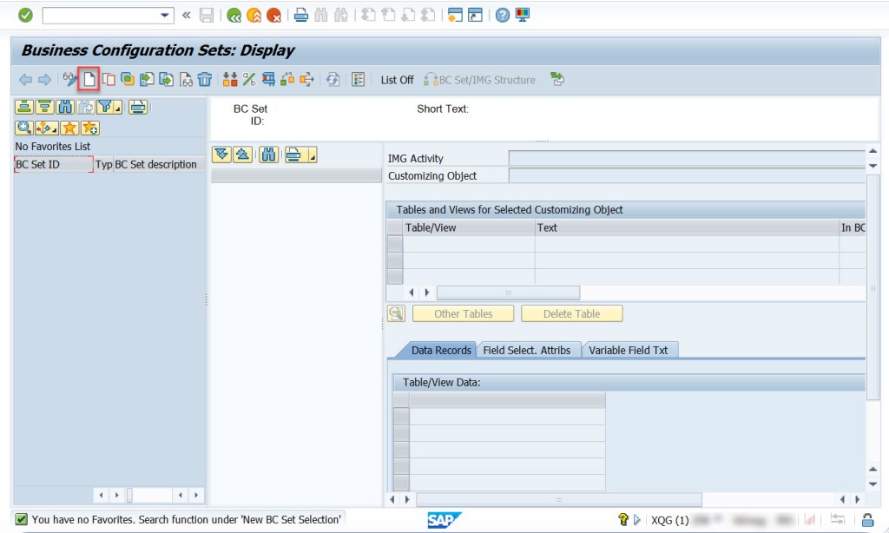Click the Delete Table button
This screenshot has height=533, width=889.
coord(571,313)
